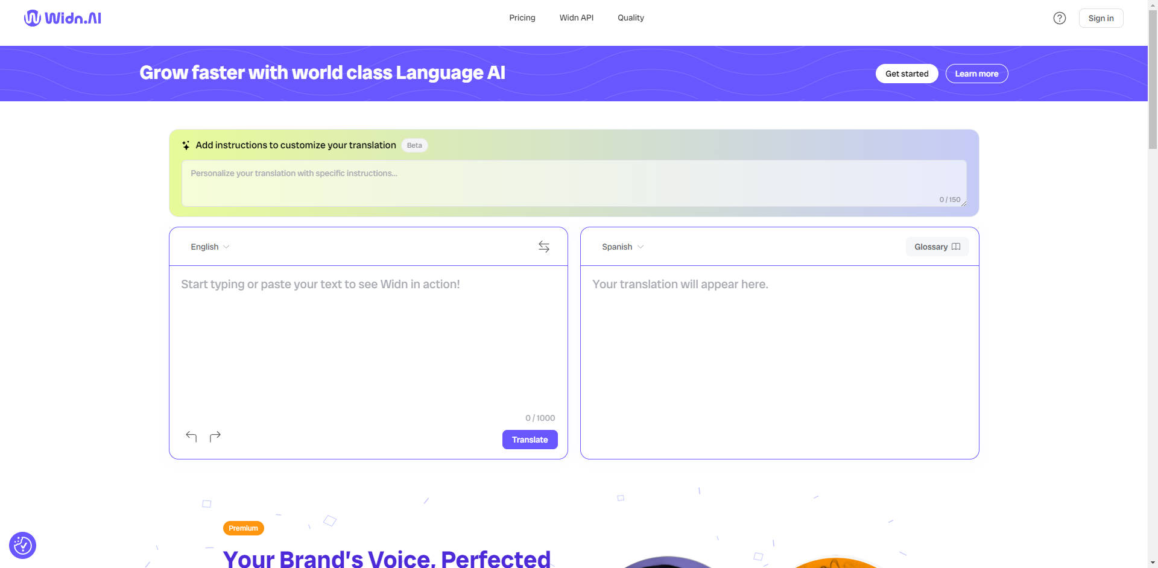
Task: Click the Sign in button
Action: click(1101, 17)
